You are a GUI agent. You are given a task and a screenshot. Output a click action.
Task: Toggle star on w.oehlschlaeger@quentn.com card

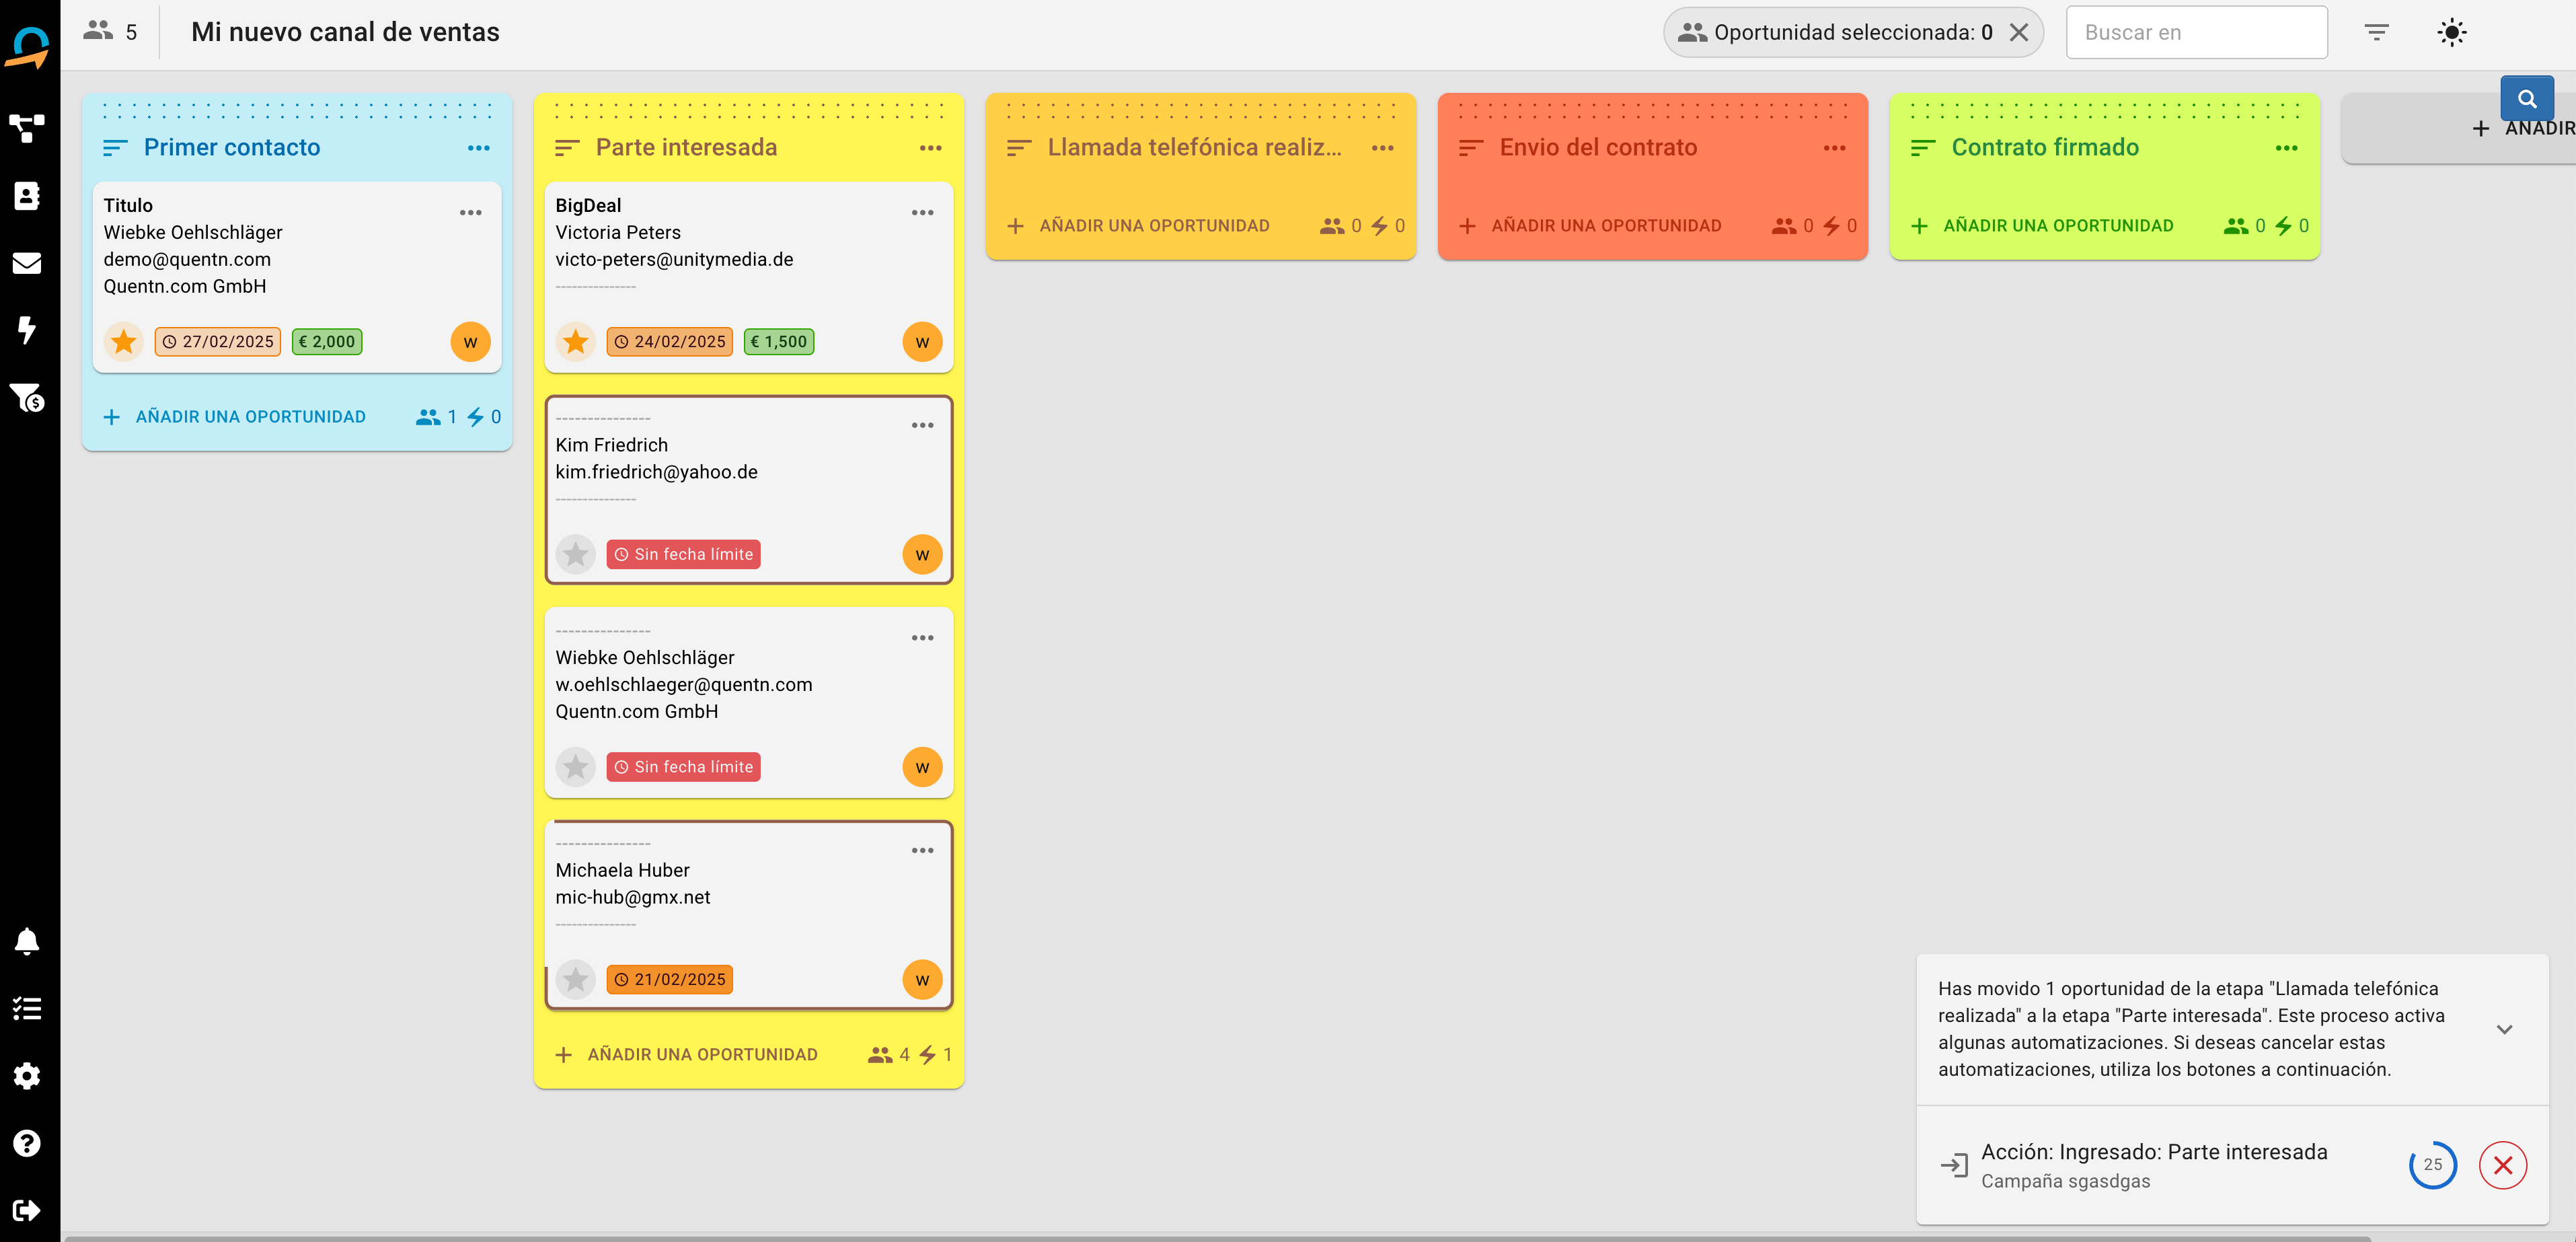click(576, 767)
